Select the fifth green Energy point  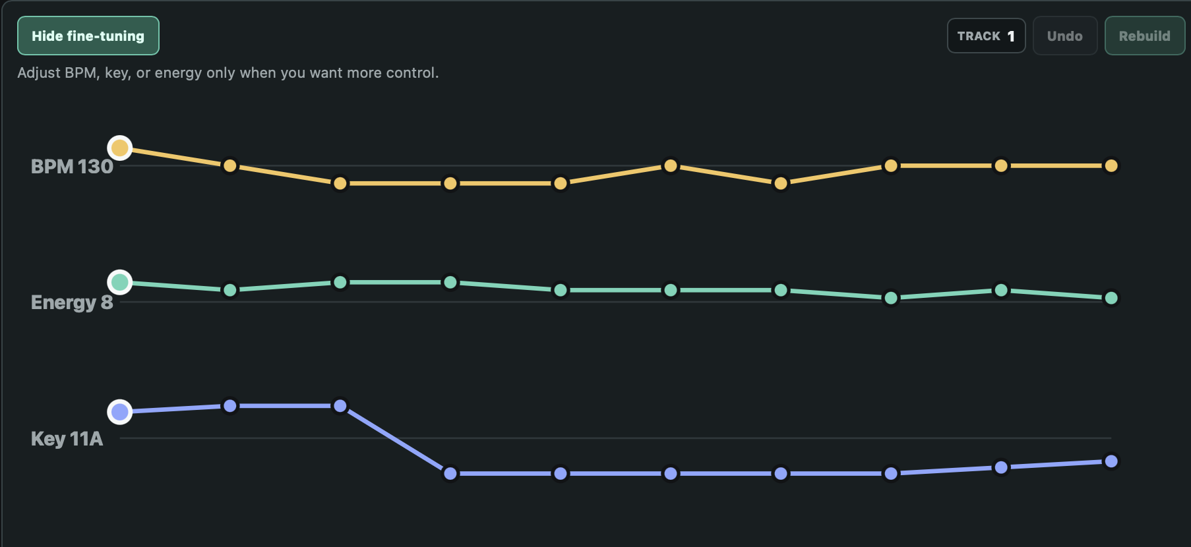click(561, 290)
